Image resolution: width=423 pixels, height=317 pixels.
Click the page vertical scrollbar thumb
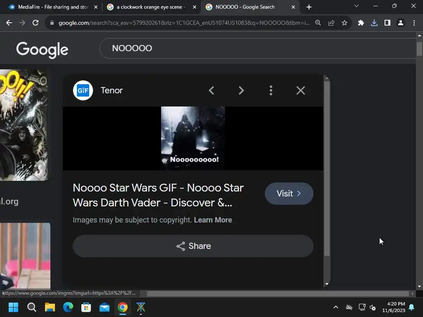point(419,49)
